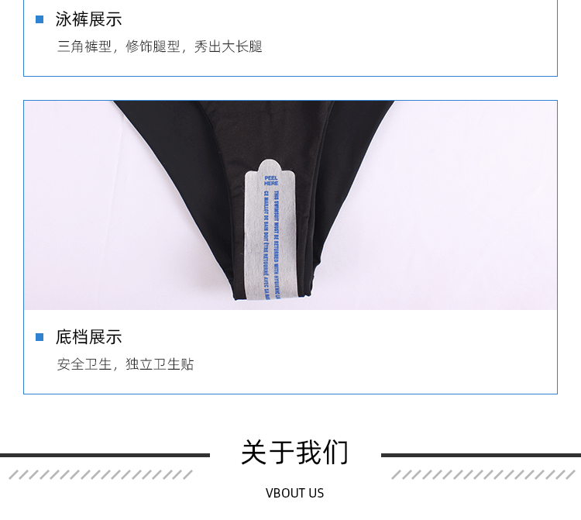Click the 底档展示 heading
This screenshot has height=520, width=581.
[x=88, y=337]
